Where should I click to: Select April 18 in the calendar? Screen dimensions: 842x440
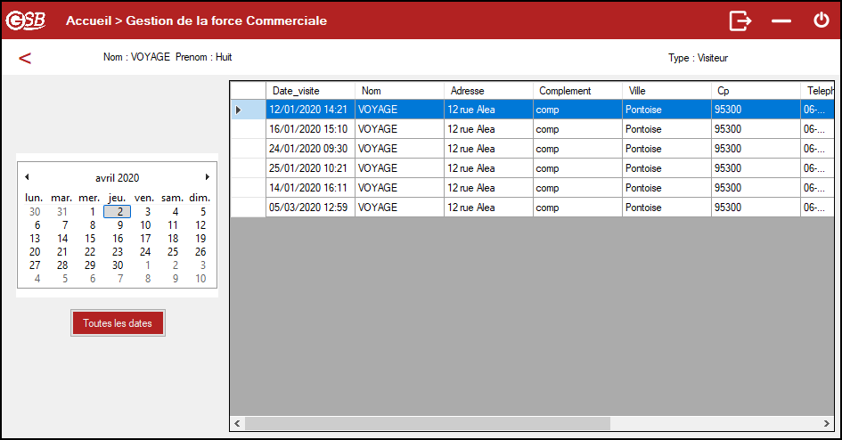[x=173, y=238]
